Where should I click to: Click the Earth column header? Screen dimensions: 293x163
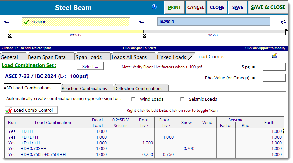tap(269, 123)
